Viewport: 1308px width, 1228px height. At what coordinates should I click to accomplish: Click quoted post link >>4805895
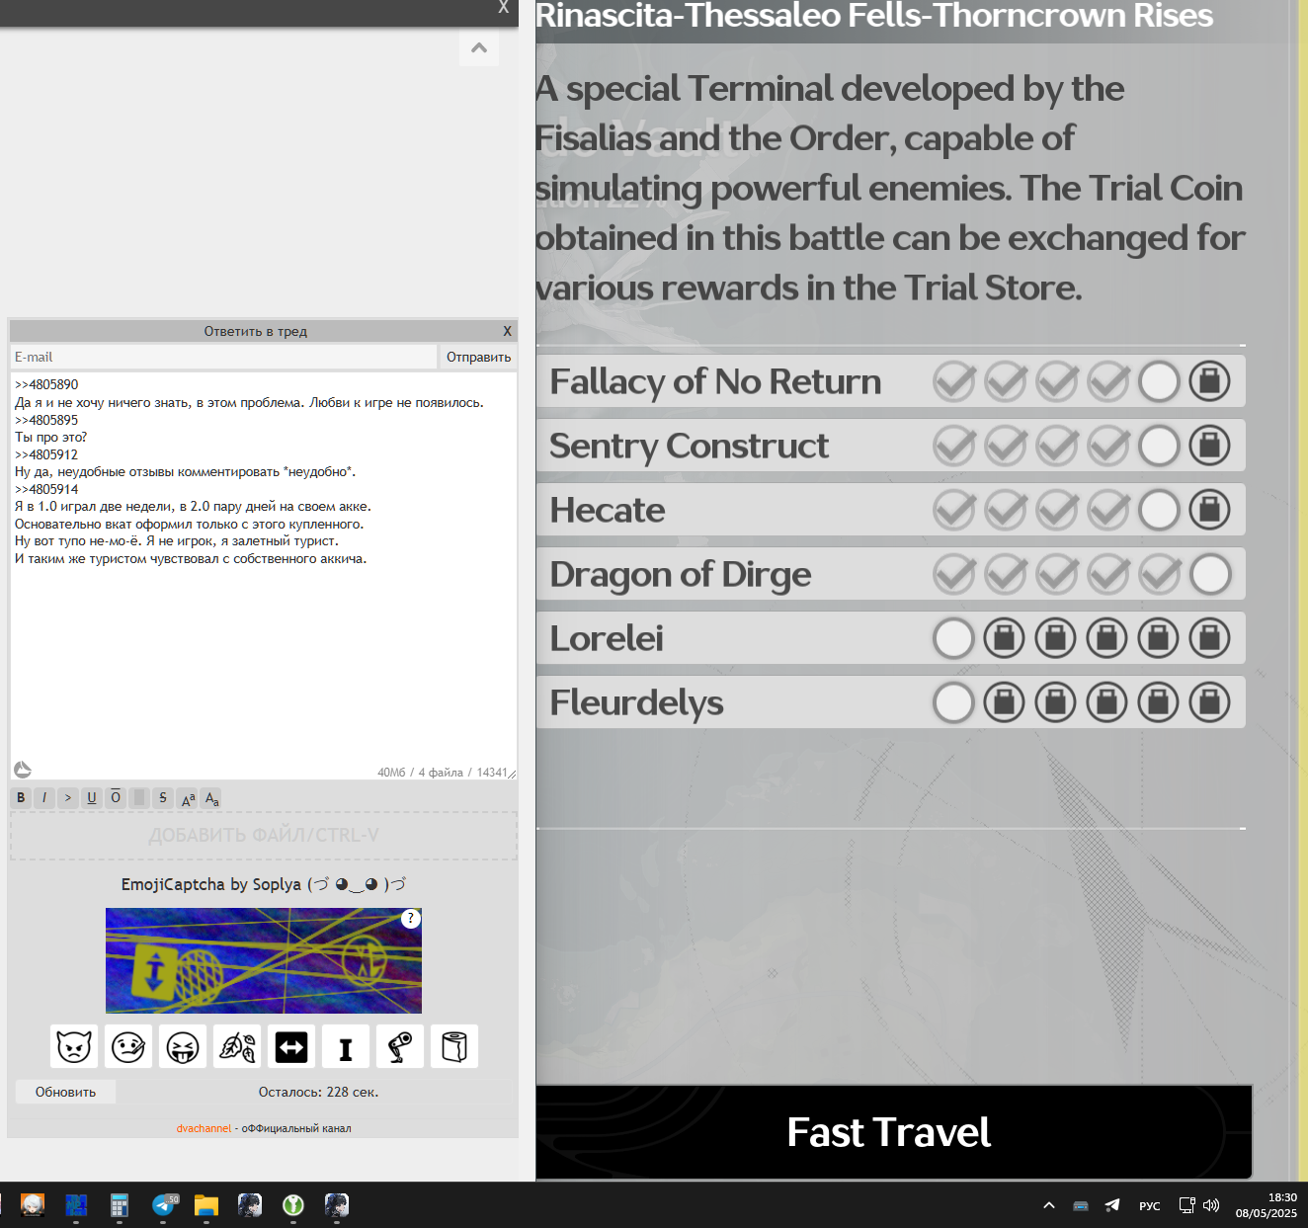46,420
